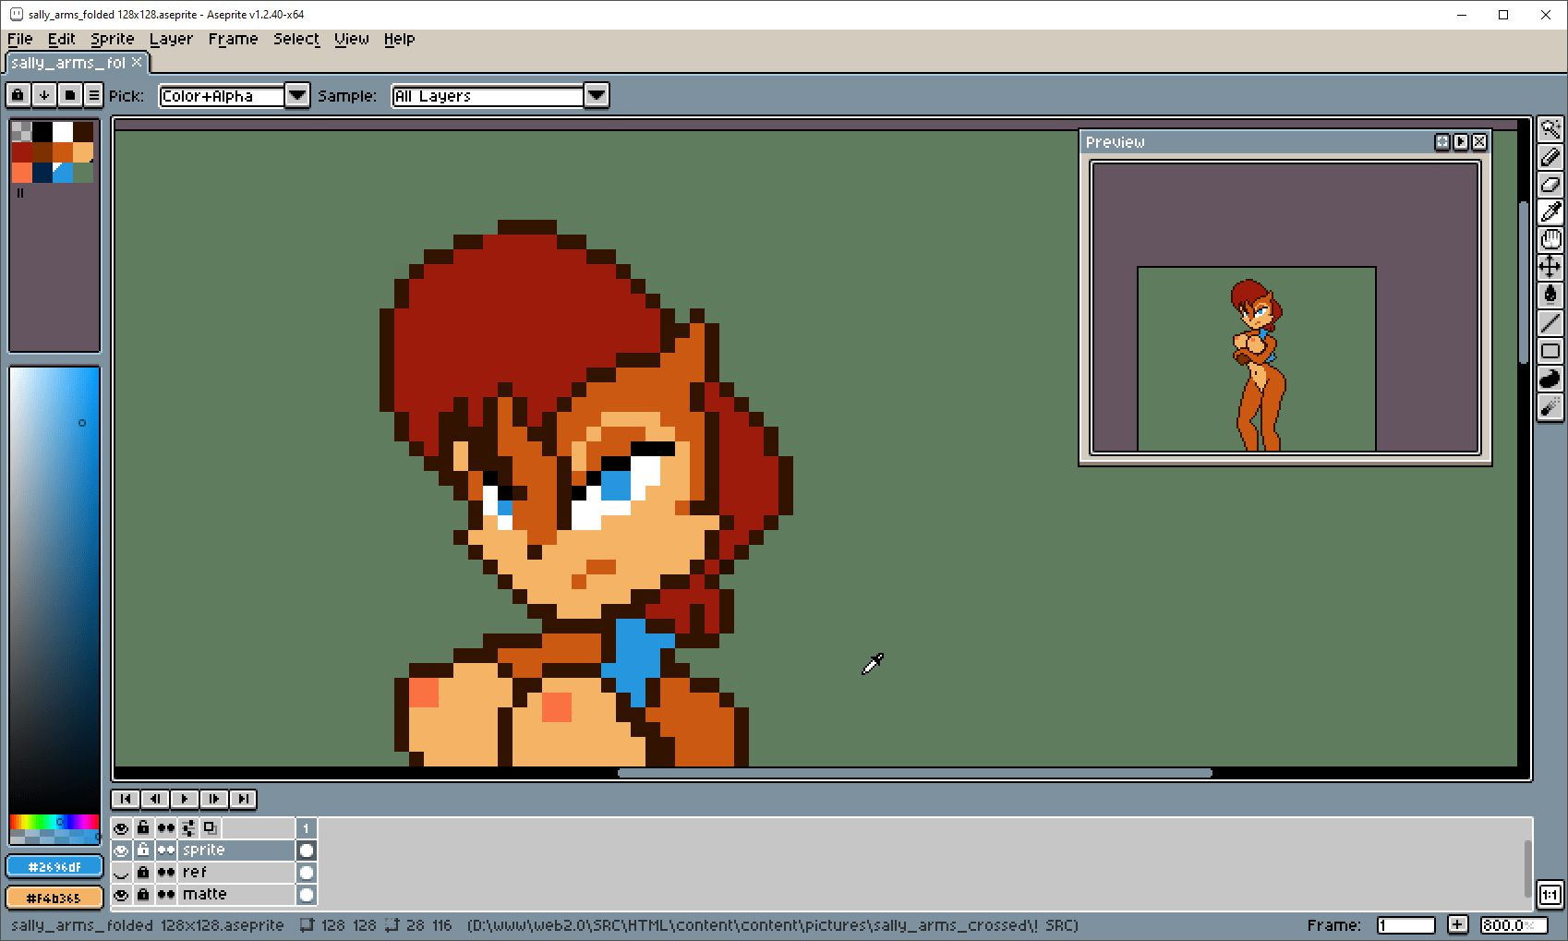Screen dimensions: 1568x941
Task: Open the Frame menu
Action: [x=233, y=39]
